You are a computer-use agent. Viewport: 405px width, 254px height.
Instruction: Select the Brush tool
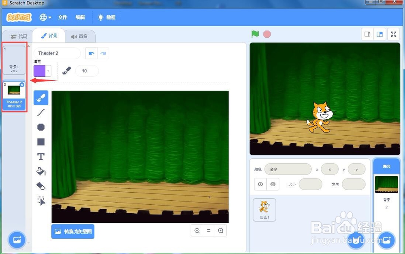pos(41,98)
